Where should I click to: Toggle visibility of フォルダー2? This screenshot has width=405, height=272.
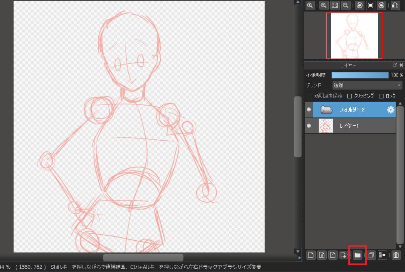[x=309, y=110]
